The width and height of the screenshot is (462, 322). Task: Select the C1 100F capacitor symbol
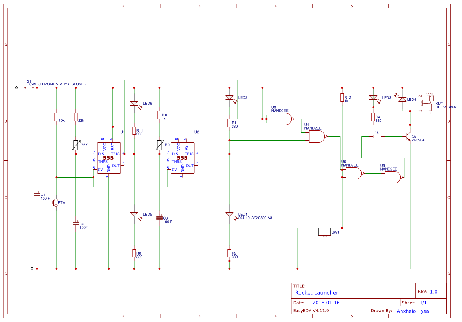[37, 195]
